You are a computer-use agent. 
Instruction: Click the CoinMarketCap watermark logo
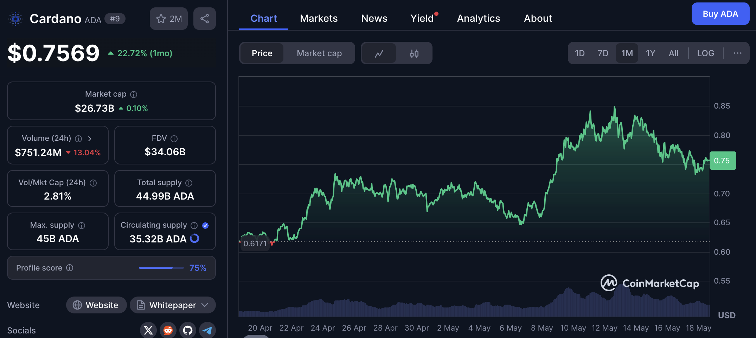pos(609,283)
